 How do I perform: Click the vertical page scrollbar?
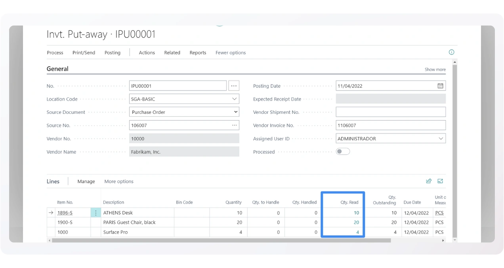coord(454,151)
